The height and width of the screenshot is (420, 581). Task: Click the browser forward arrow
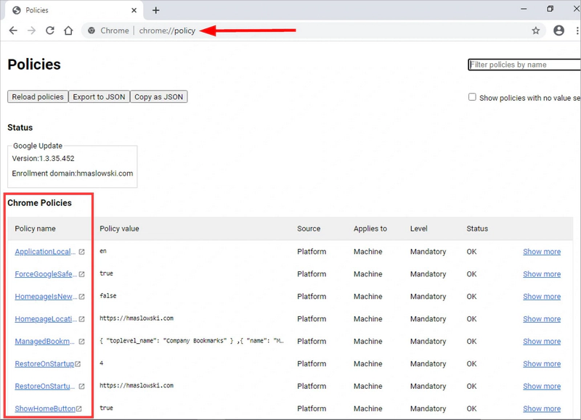click(x=31, y=30)
